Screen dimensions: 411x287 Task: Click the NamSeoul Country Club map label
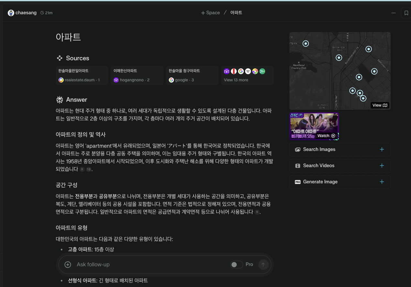(298, 66)
